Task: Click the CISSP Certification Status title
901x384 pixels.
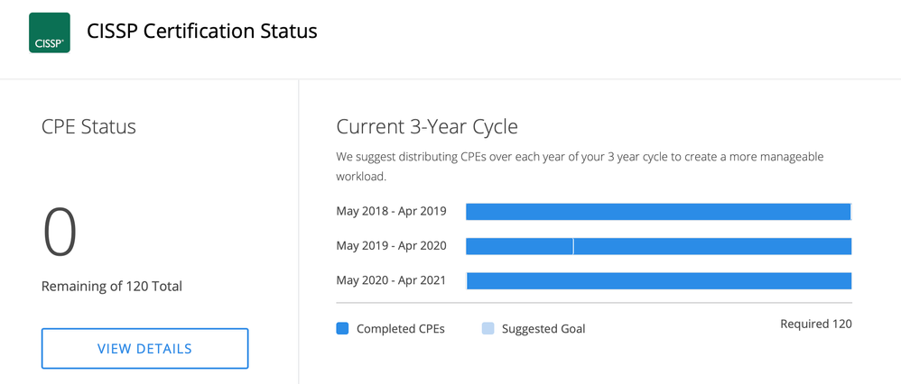Action: point(202,32)
